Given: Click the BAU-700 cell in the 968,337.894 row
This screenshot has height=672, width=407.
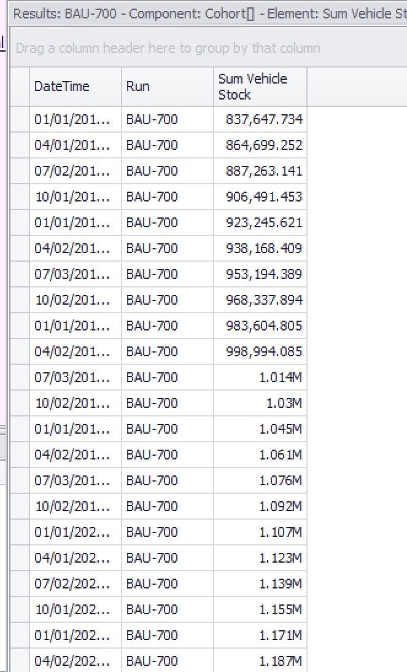Looking at the screenshot, I should tap(168, 300).
